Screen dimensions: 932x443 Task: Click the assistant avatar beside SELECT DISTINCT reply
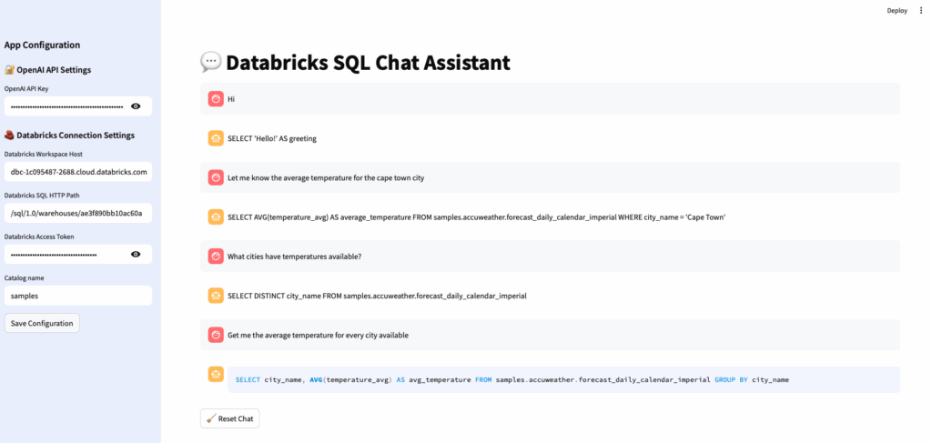pos(216,296)
